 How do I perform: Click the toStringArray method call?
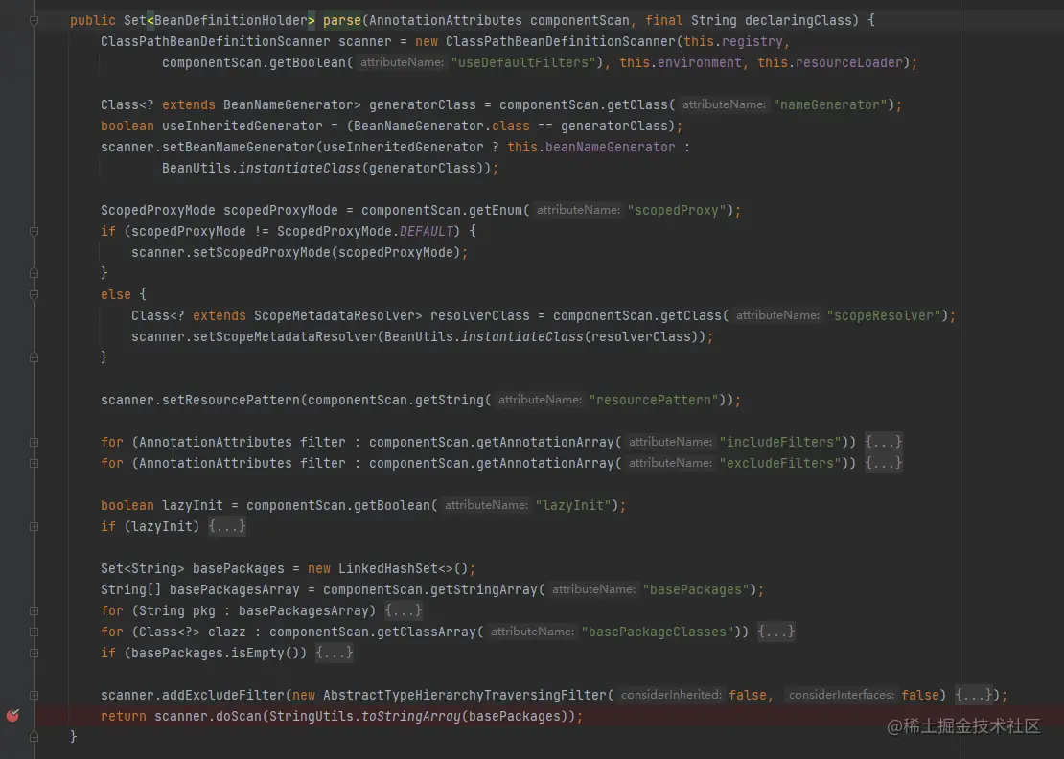tap(411, 716)
